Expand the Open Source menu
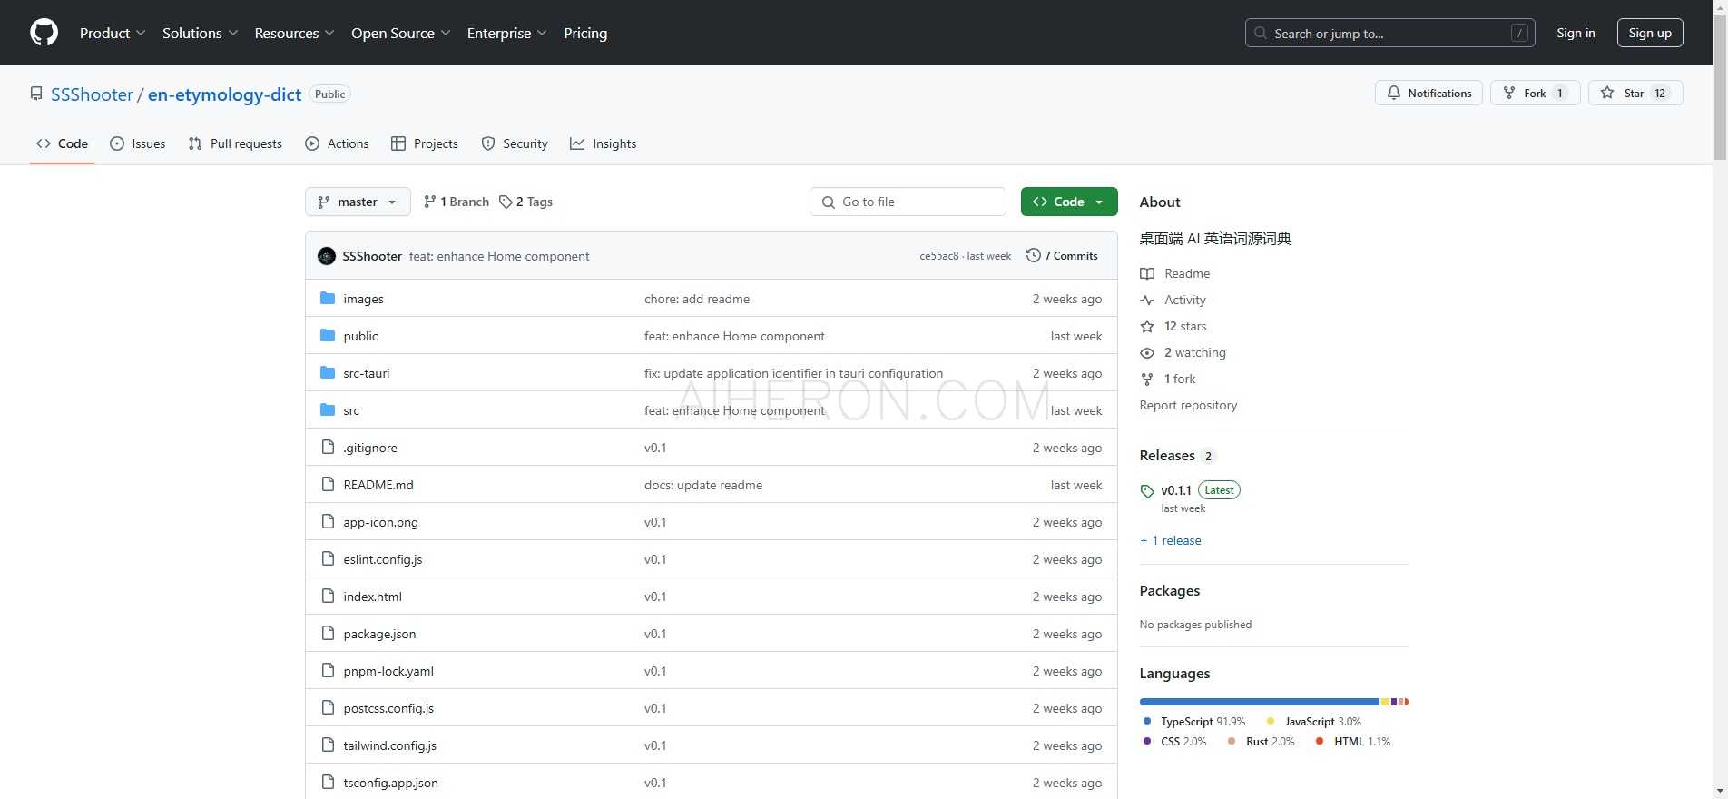The height and width of the screenshot is (799, 1728). click(x=401, y=33)
